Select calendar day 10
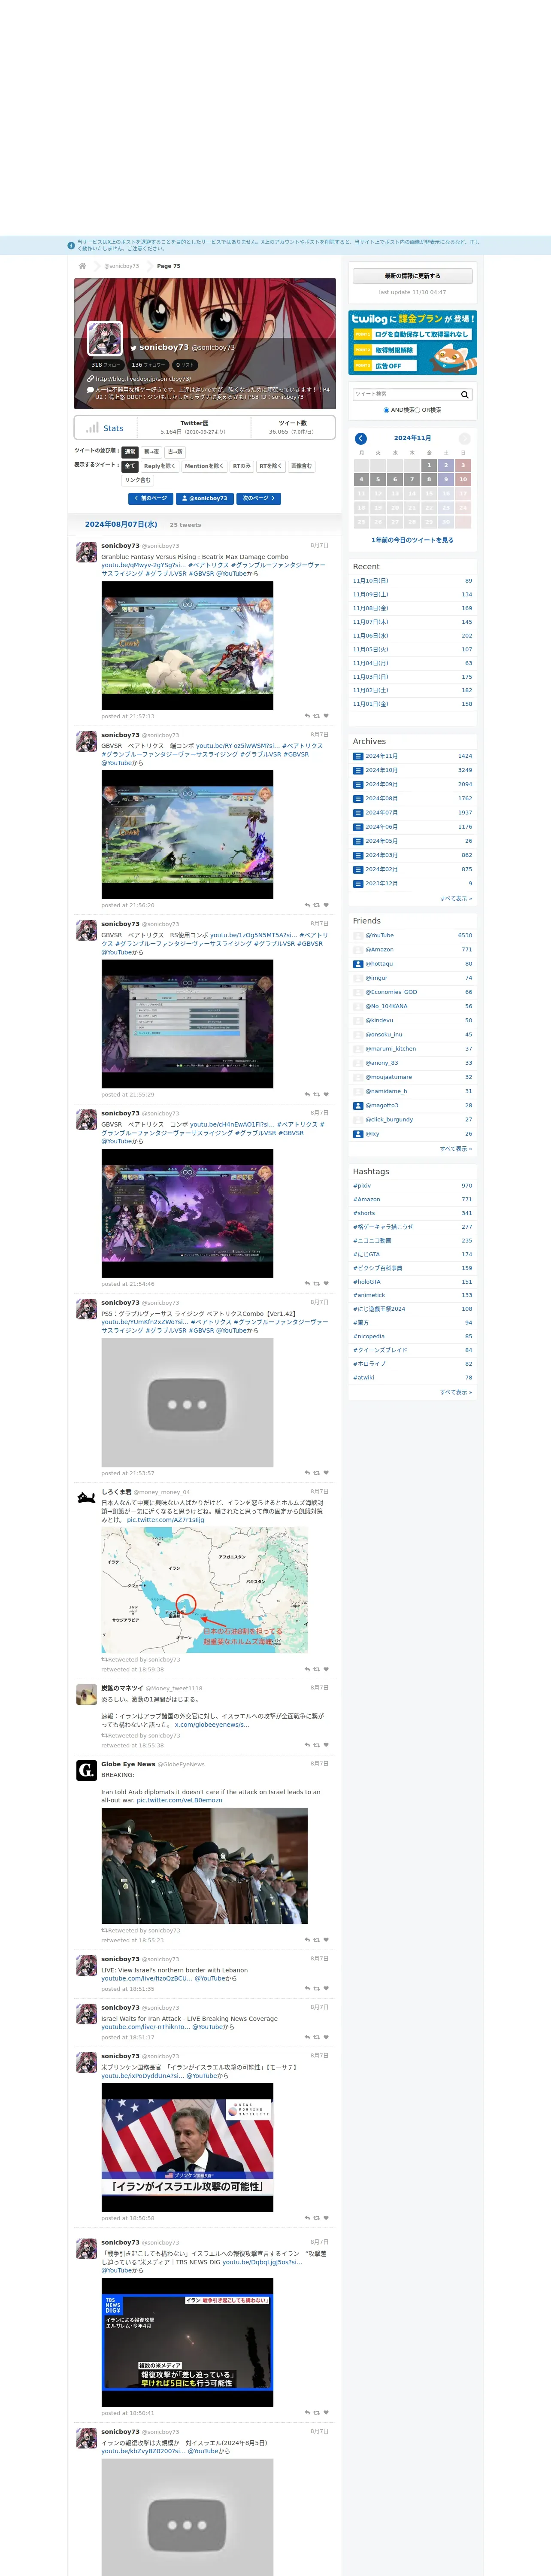551x2576 pixels. [463, 479]
